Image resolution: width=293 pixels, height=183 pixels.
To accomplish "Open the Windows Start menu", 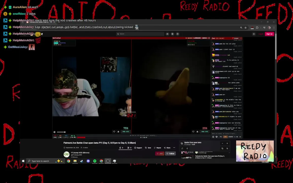I will click(23, 161).
